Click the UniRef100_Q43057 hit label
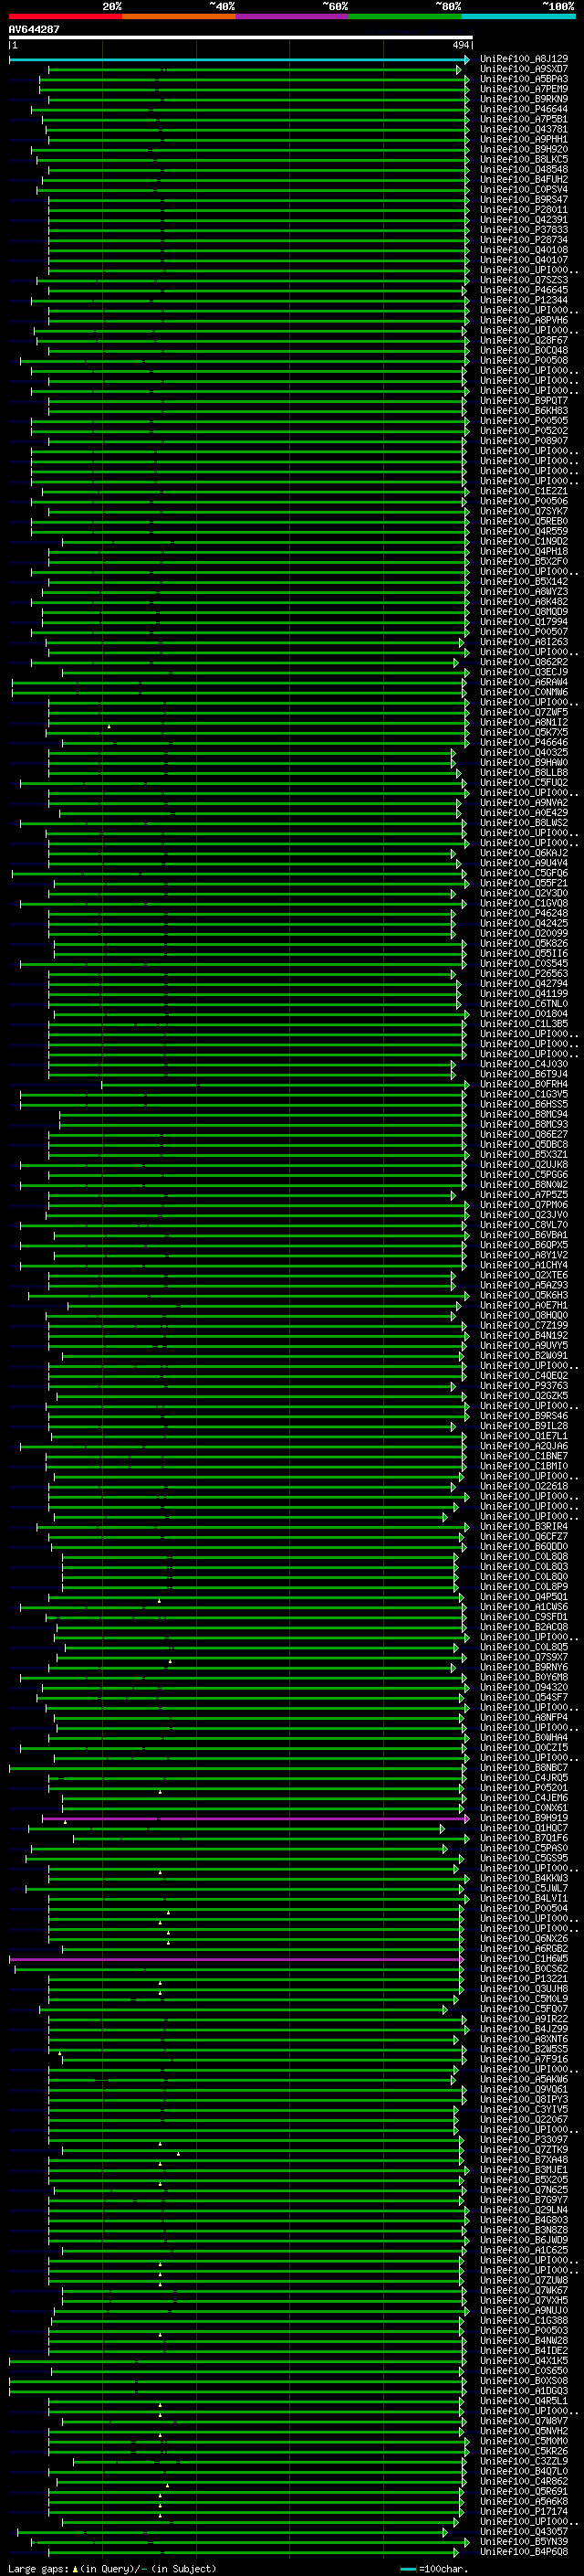The width and height of the screenshot is (584, 2576). click(x=524, y=2531)
